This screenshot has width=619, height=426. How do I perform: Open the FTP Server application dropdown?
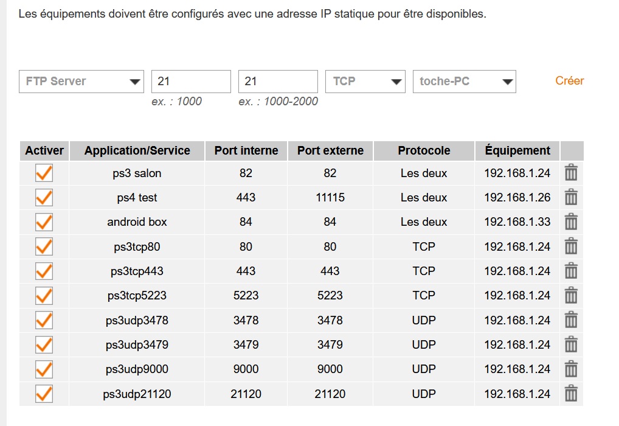pyautogui.click(x=81, y=82)
